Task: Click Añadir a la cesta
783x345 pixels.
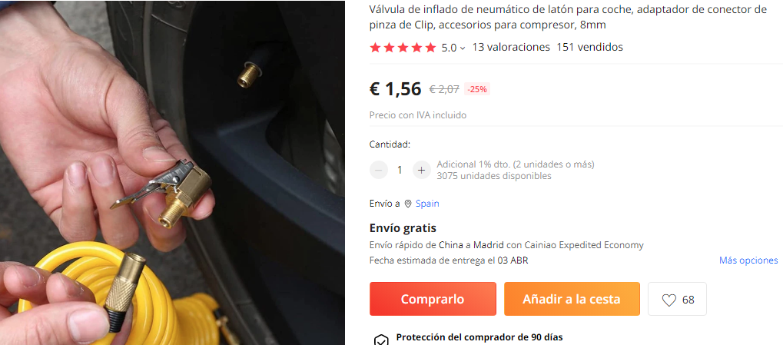Action: (572, 299)
